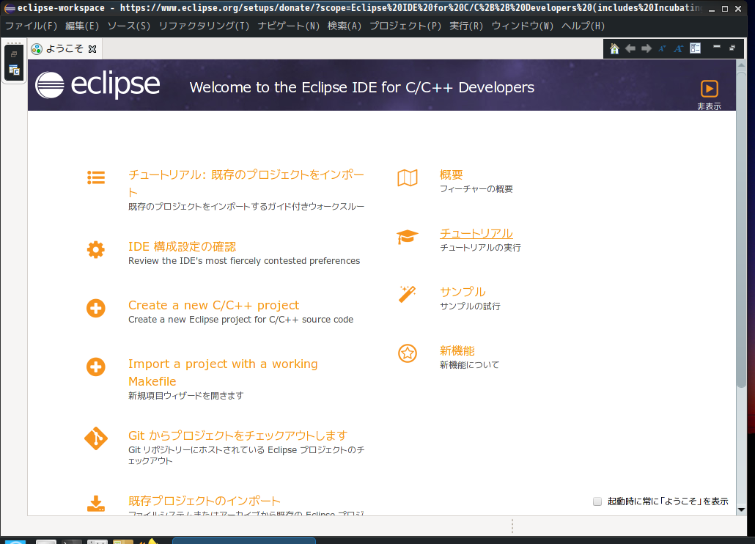Click Import a project with a working Makefile
Viewport: 755px width, 544px height.
[223, 372]
